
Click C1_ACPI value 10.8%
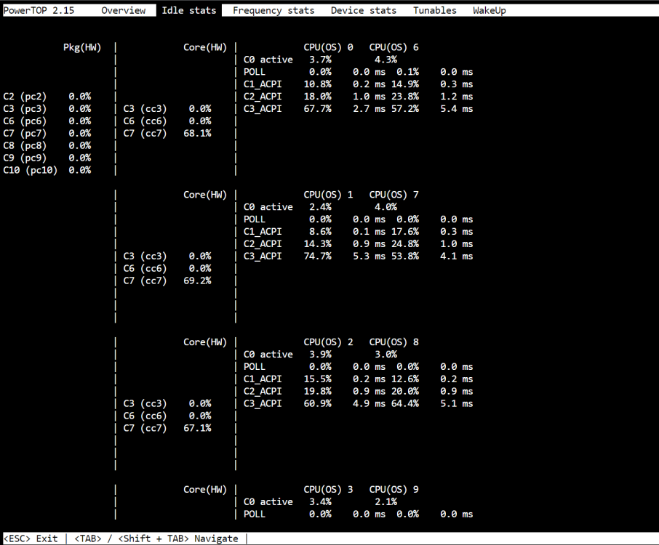[318, 84]
